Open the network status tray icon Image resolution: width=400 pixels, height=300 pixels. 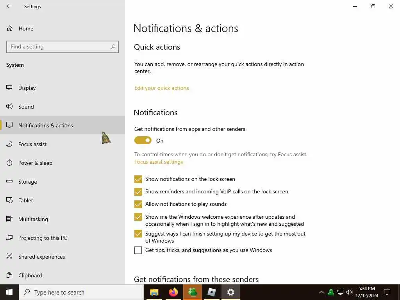tap(340, 292)
